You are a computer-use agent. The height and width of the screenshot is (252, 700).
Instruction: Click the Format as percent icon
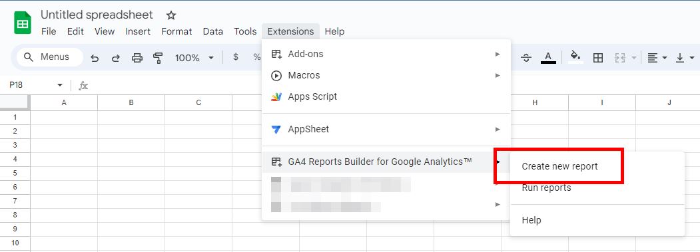256,57
